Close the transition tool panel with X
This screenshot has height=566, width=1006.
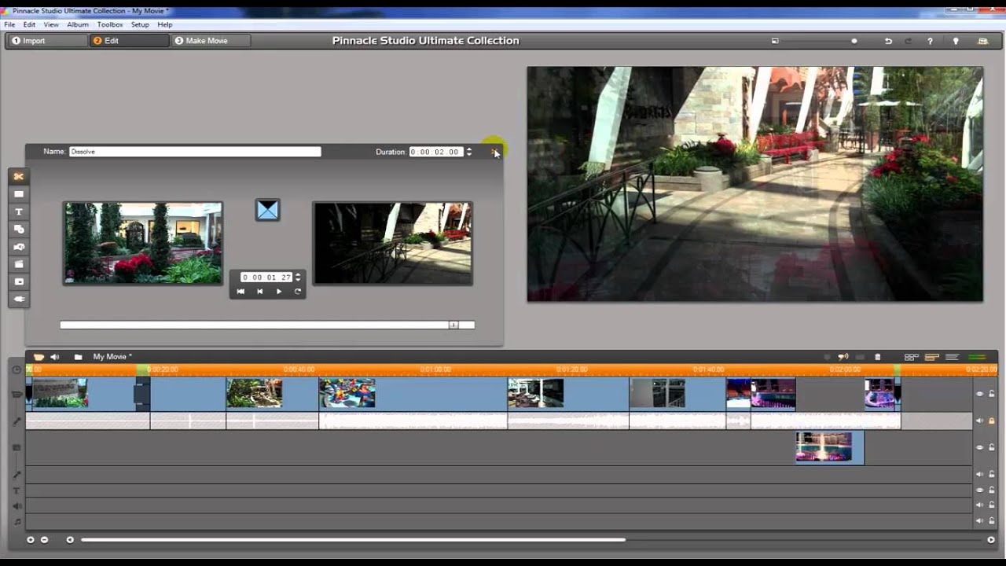pos(494,153)
